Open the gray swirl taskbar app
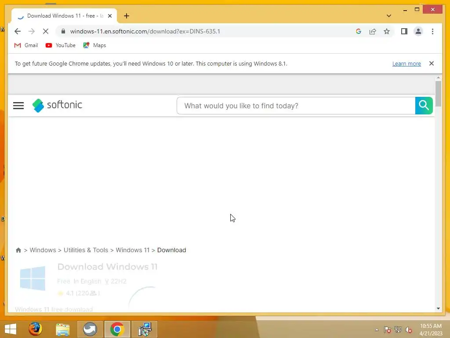The image size is (450, 338). pyautogui.click(x=90, y=329)
